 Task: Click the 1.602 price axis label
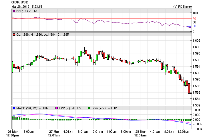pos(196,40)
